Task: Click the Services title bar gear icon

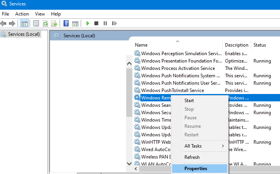Action: 4,3
